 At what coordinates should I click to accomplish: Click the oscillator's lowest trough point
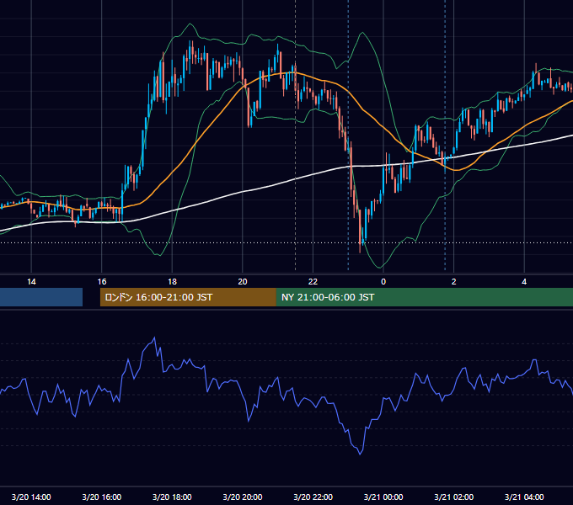(361, 454)
